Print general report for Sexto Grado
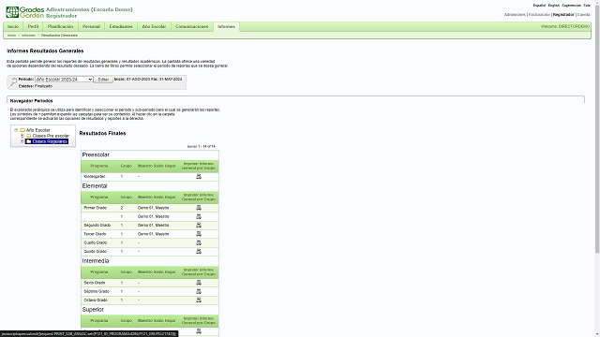Image resolution: width=600 pixels, height=337 pixels. [x=199, y=283]
